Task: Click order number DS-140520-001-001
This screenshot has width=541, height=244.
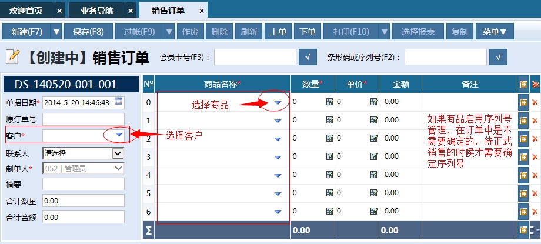Action: (x=71, y=84)
